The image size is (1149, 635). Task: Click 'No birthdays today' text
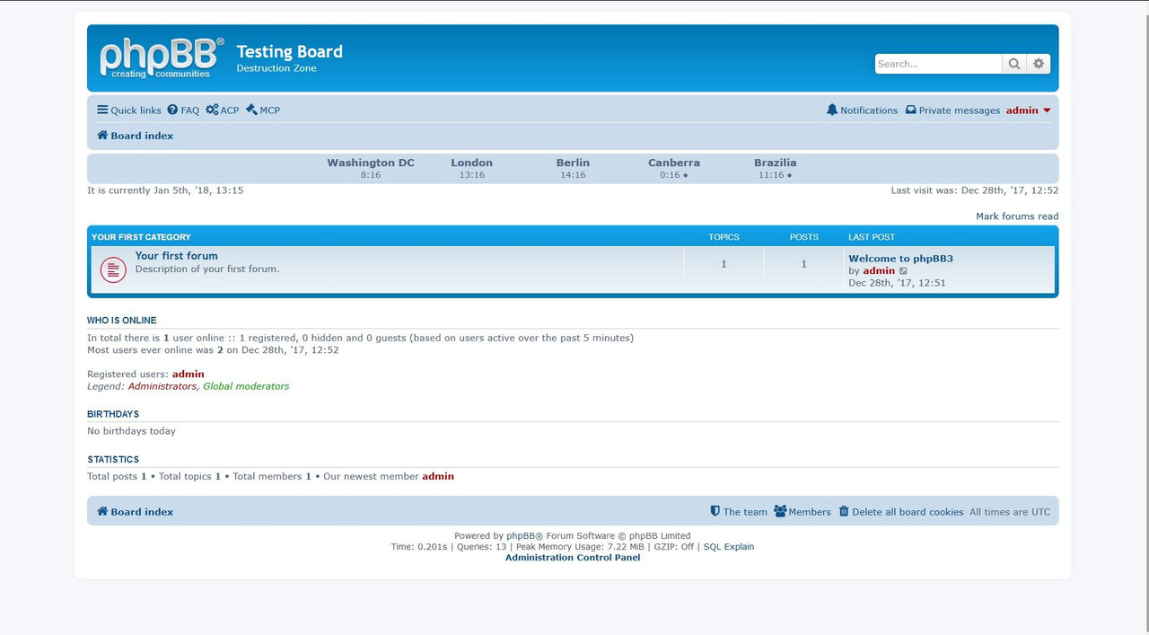[131, 431]
